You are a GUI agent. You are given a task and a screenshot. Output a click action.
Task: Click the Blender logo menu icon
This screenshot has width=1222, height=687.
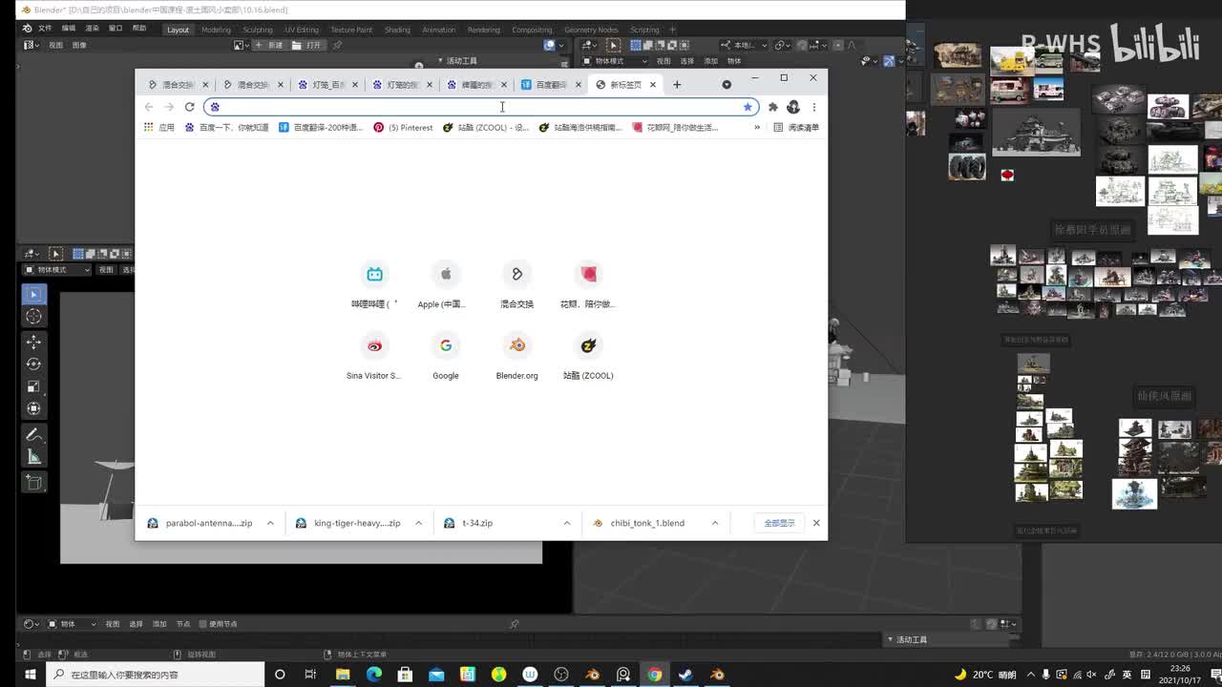(28, 29)
